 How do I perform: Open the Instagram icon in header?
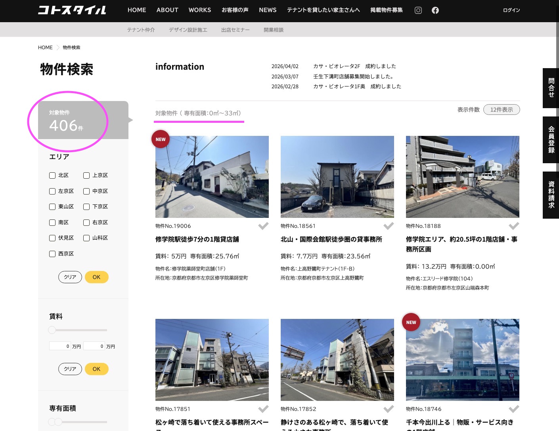[x=418, y=10]
